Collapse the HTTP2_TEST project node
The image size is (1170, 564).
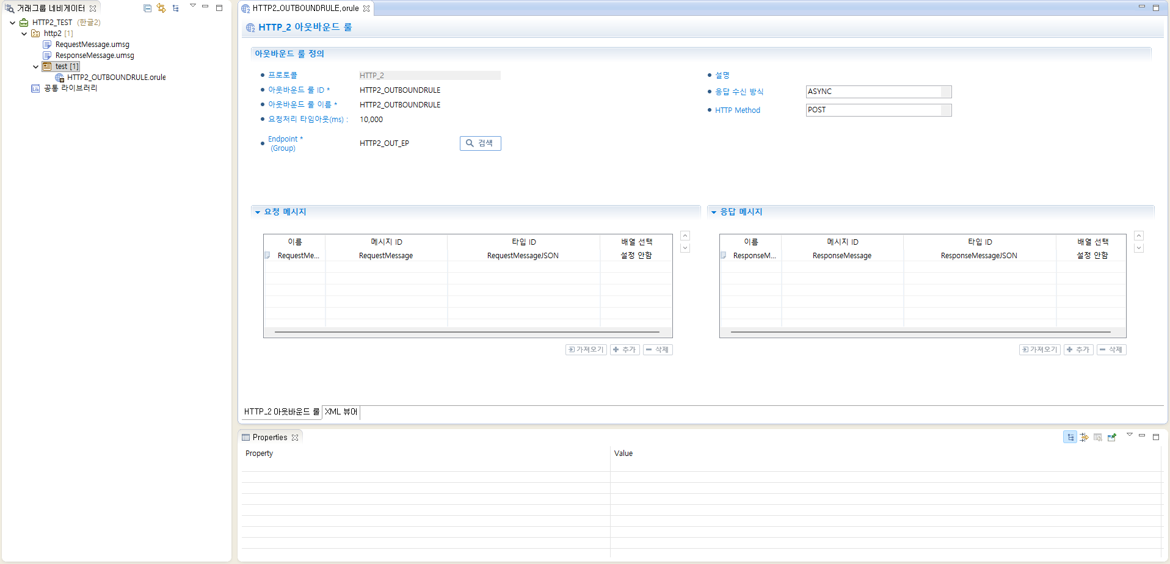13,23
